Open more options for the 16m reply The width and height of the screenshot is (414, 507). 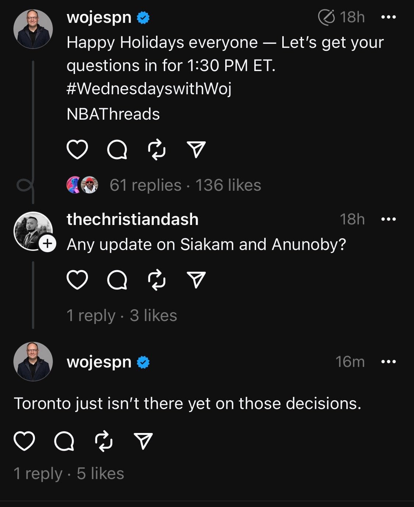(x=389, y=362)
